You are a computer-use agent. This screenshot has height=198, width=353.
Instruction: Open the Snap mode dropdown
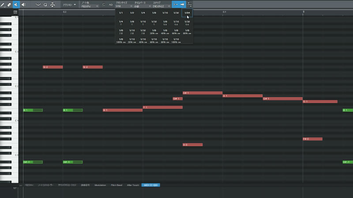[x=161, y=6]
